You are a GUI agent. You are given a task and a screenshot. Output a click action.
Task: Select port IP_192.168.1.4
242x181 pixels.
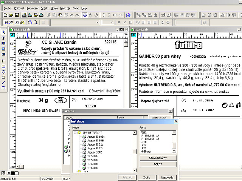point(150,136)
